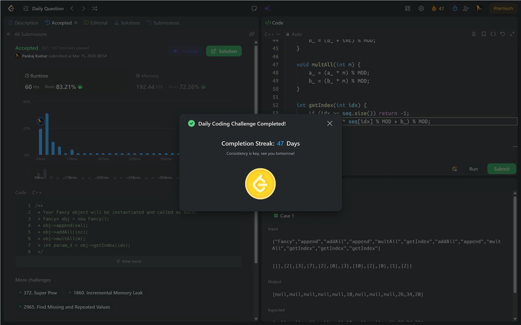This screenshot has height=325, width=521.
Task: Close the Daily Coding Challenge Completed popup
Action: coord(330,123)
